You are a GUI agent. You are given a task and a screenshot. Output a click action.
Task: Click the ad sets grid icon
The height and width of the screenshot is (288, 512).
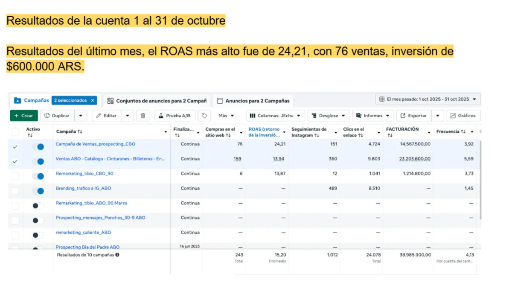[x=110, y=101]
